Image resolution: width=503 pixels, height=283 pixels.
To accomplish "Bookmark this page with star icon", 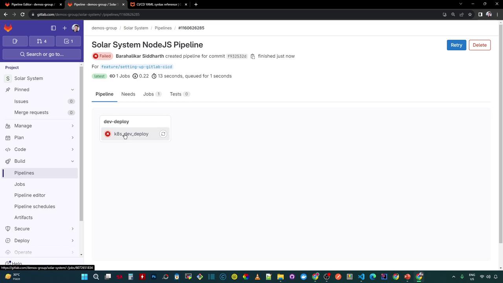I will (470, 15).
